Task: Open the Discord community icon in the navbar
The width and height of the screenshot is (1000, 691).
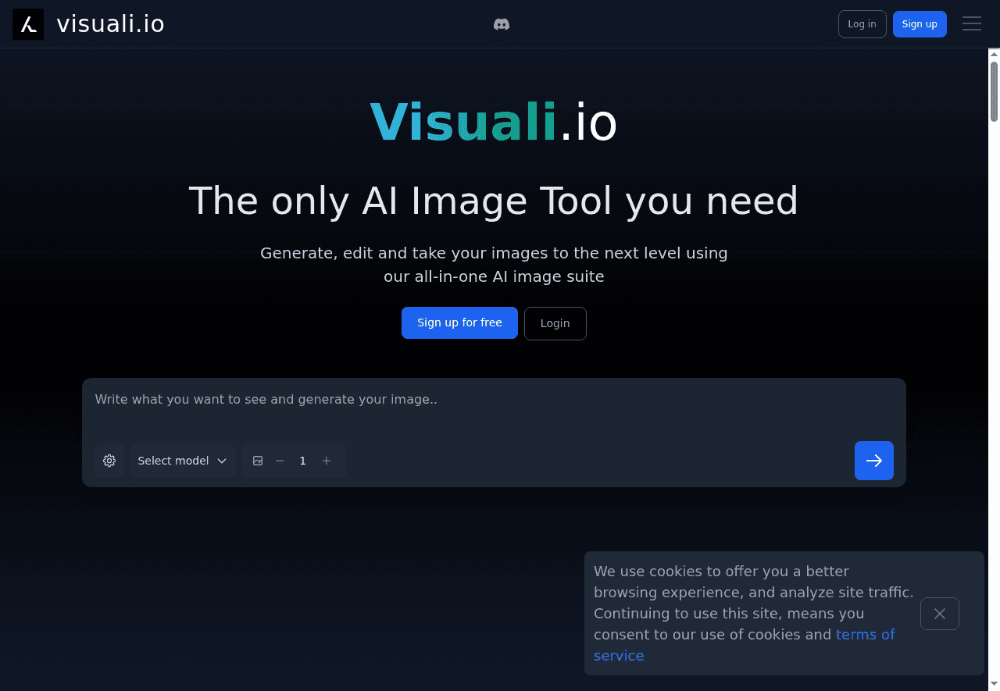Action: click(x=501, y=24)
